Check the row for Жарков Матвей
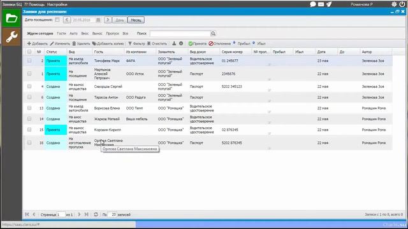 (29, 119)
